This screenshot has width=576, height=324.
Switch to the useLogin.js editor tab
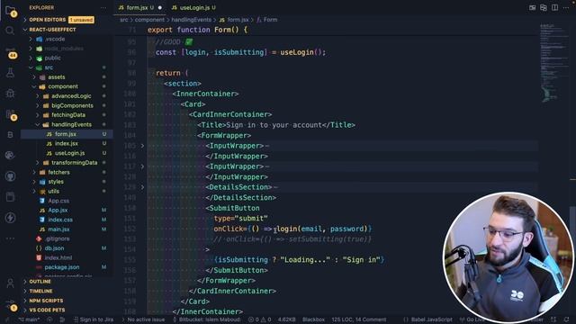pyautogui.click(x=193, y=7)
